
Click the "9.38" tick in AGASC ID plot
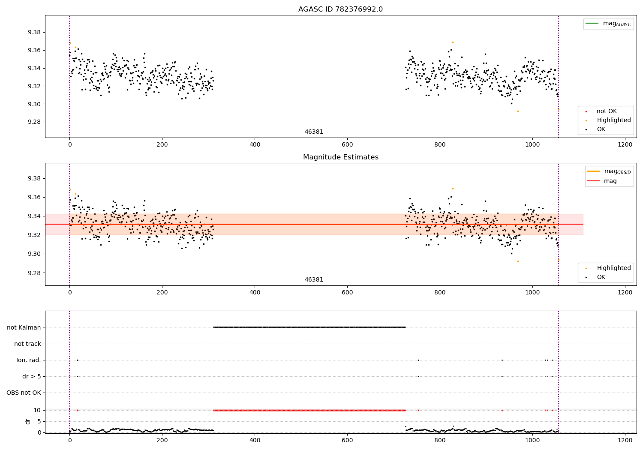point(34,33)
